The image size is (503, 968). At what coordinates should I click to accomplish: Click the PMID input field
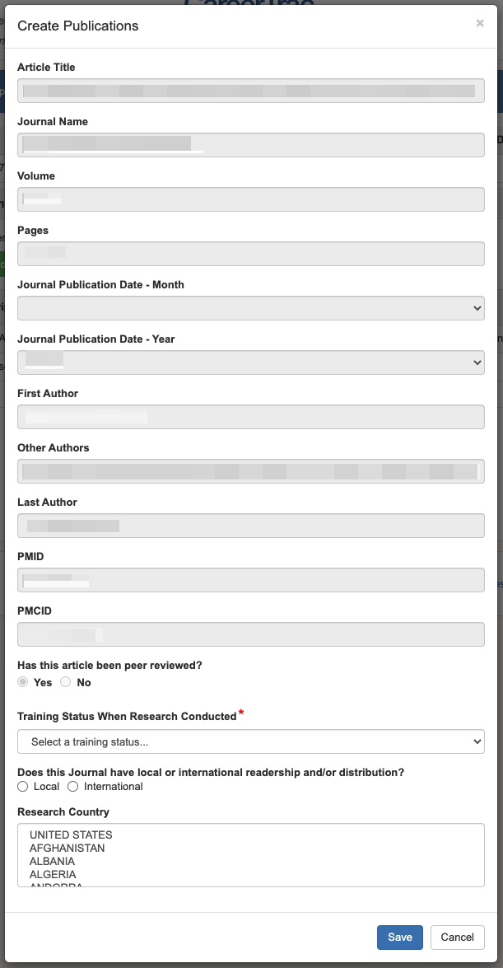(x=250, y=580)
